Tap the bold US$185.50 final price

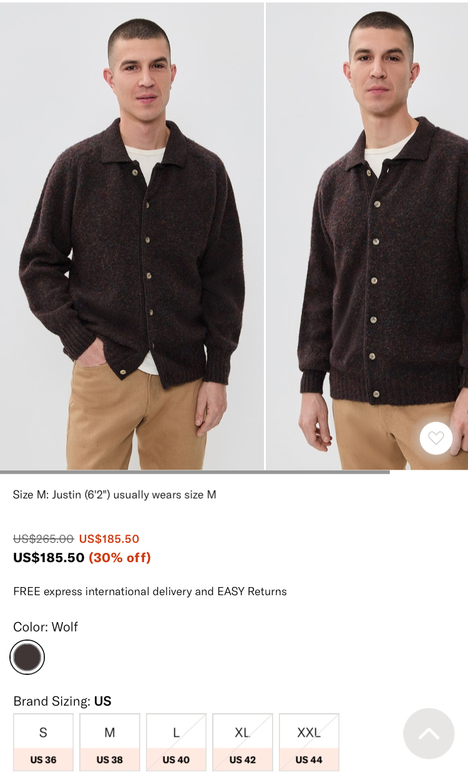(x=49, y=558)
